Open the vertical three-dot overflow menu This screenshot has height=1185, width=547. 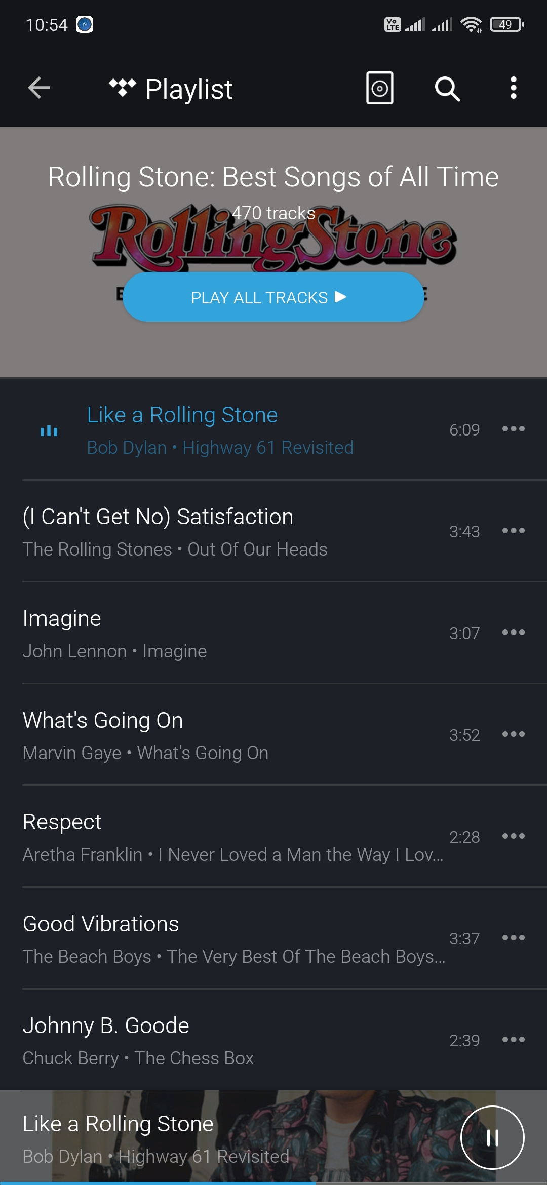click(513, 88)
